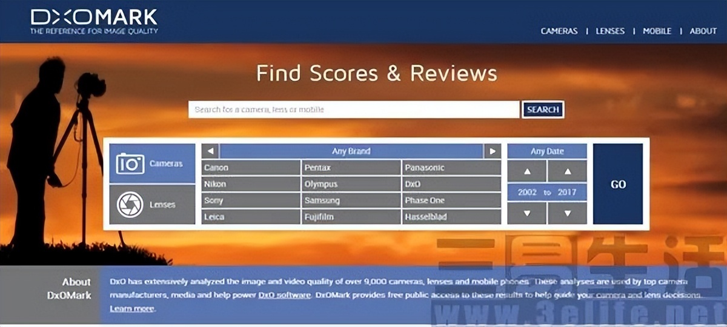Open the LENSES menu
The image size is (727, 327).
tap(610, 31)
